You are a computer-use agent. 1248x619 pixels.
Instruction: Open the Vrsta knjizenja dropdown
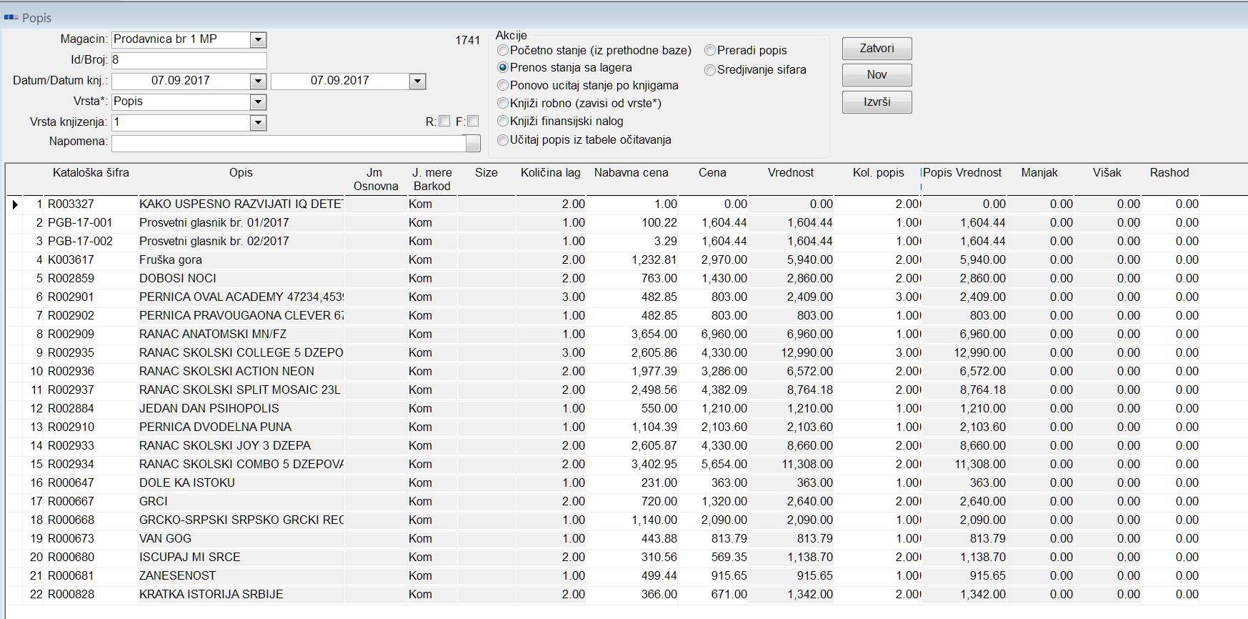pos(259,123)
